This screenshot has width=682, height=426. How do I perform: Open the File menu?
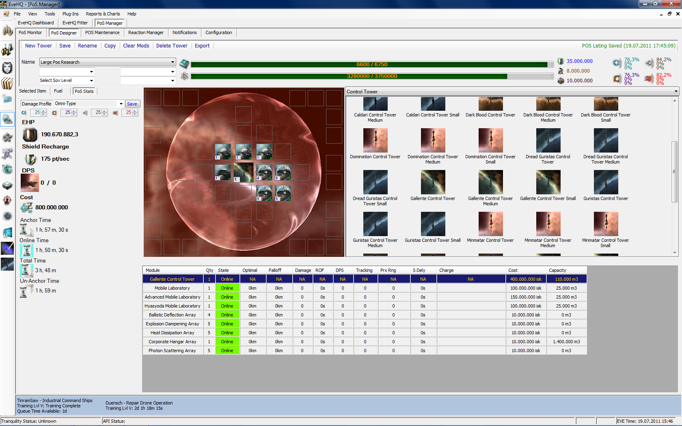point(17,14)
